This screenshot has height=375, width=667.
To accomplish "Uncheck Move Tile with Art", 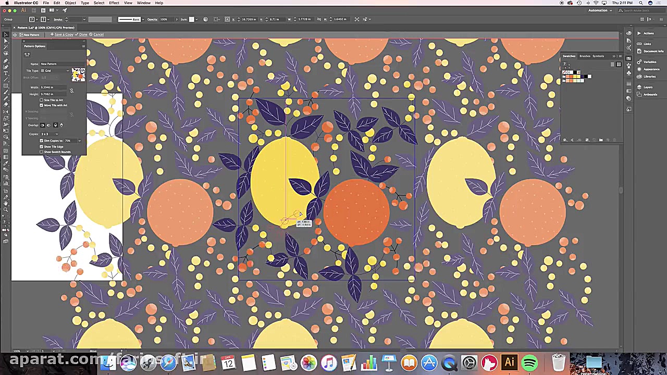I will (42, 105).
